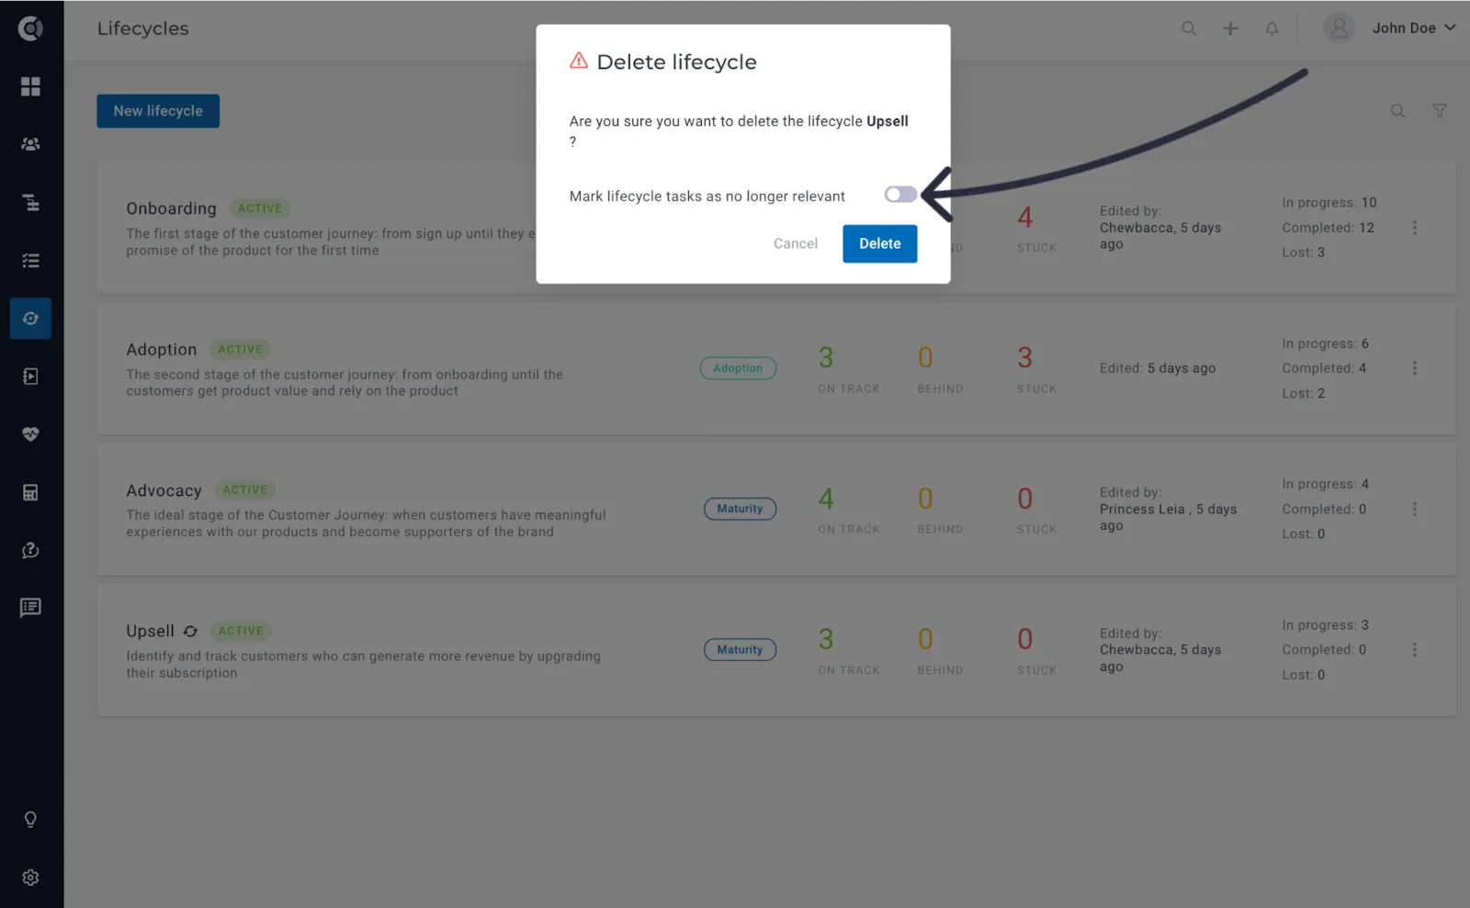Open the dashboard grid icon in sidebar
Screen dimensions: 1470x908
point(30,86)
